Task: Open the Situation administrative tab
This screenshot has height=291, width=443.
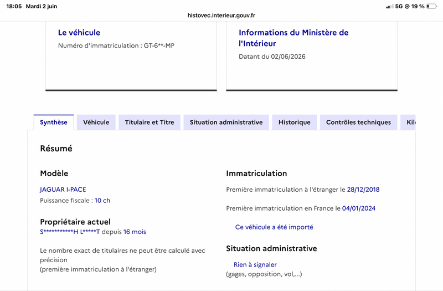Action: (x=226, y=122)
